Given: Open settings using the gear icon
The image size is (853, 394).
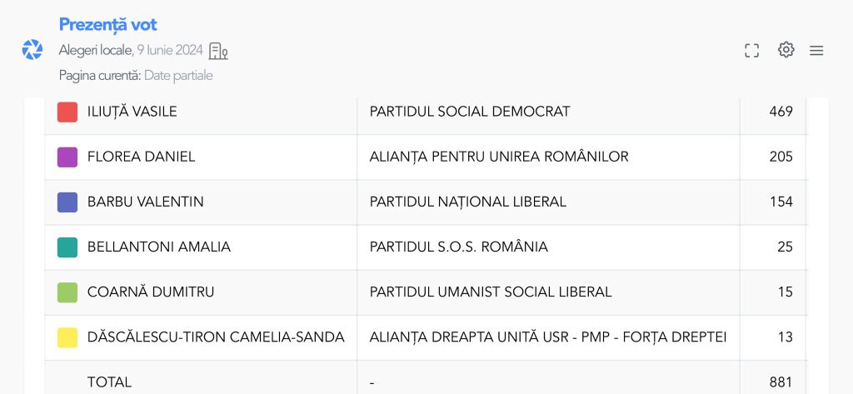Looking at the screenshot, I should (x=786, y=50).
